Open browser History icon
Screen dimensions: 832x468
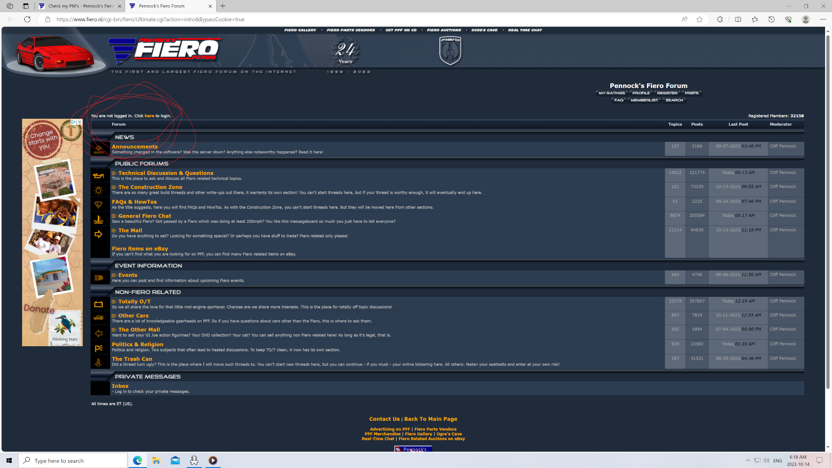coord(772,19)
